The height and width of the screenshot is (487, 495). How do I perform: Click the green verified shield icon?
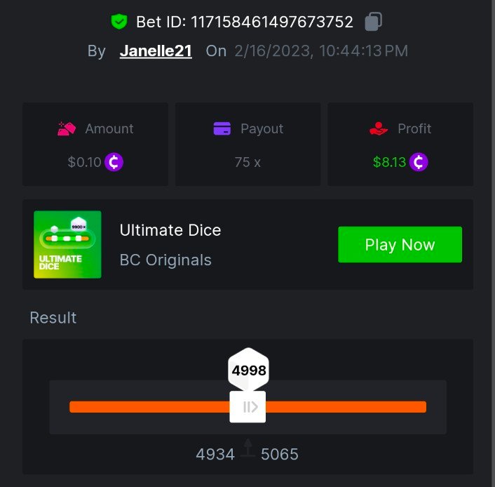pyautogui.click(x=118, y=21)
